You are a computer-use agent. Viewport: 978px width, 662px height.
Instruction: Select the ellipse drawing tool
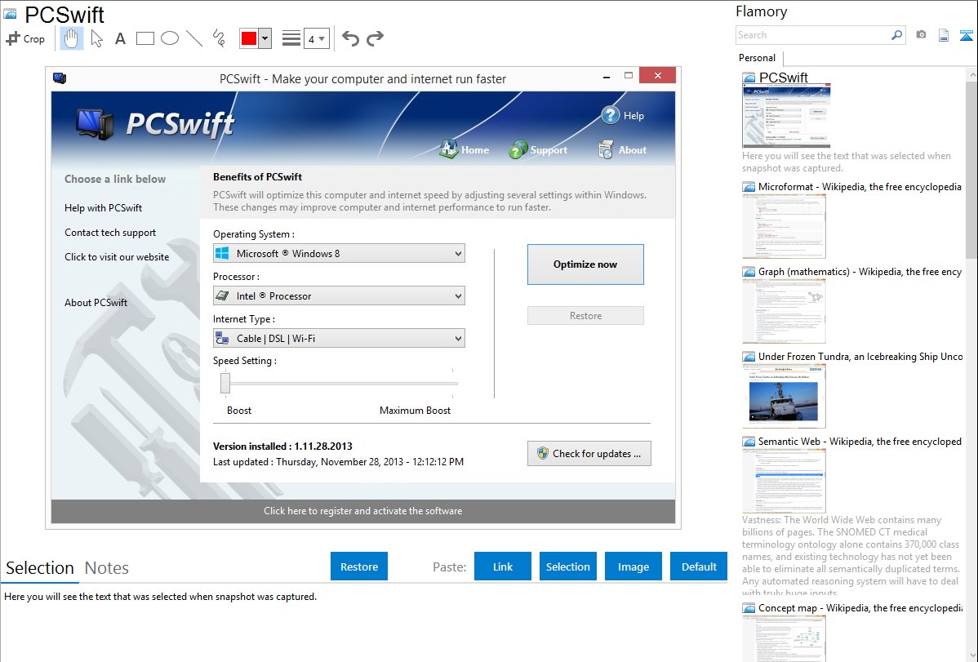point(170,38)
